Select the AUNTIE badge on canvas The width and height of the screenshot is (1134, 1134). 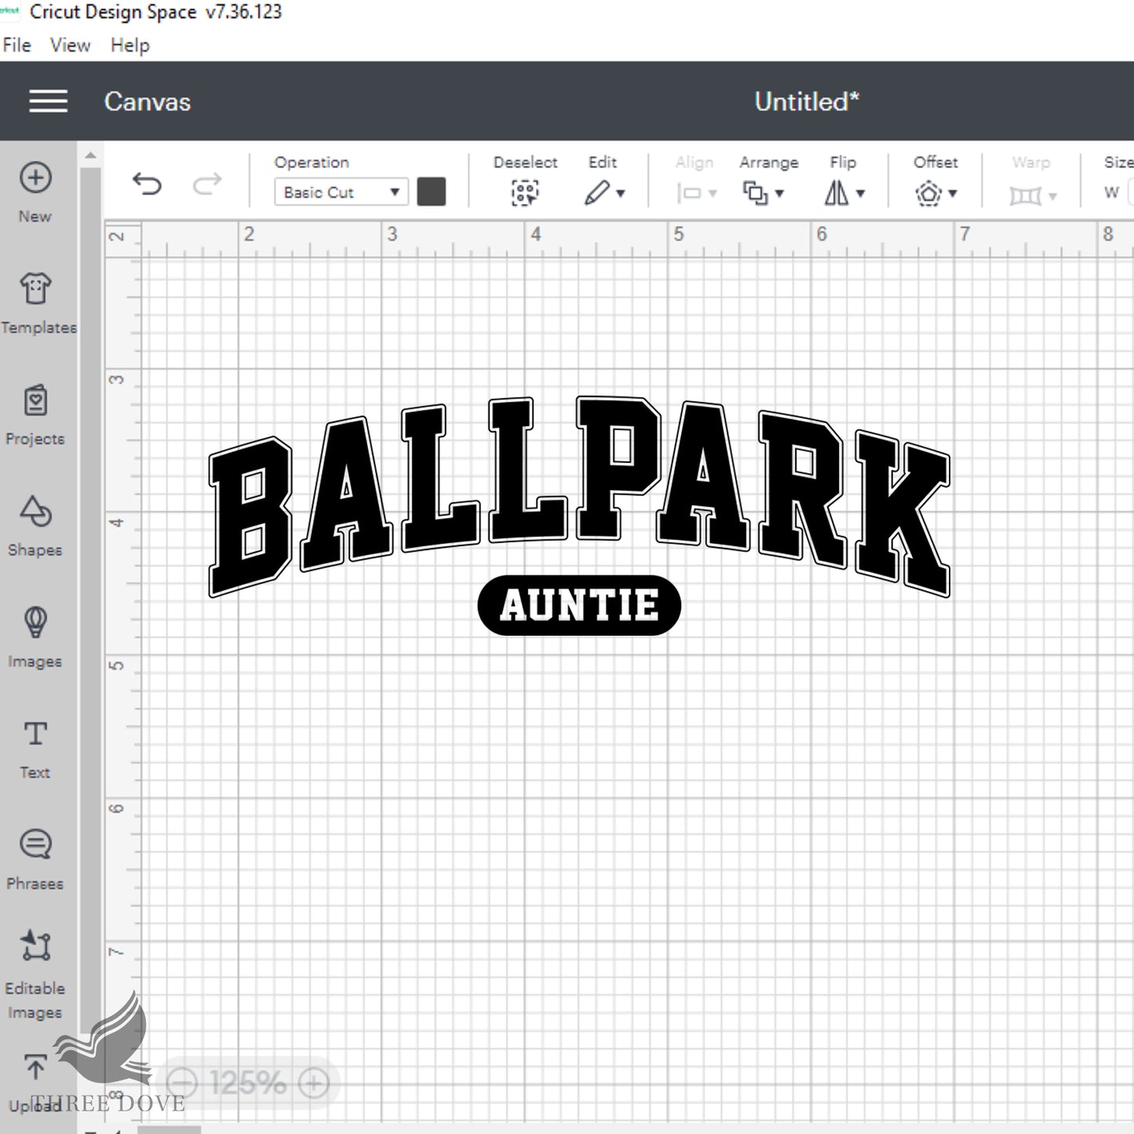579,605
